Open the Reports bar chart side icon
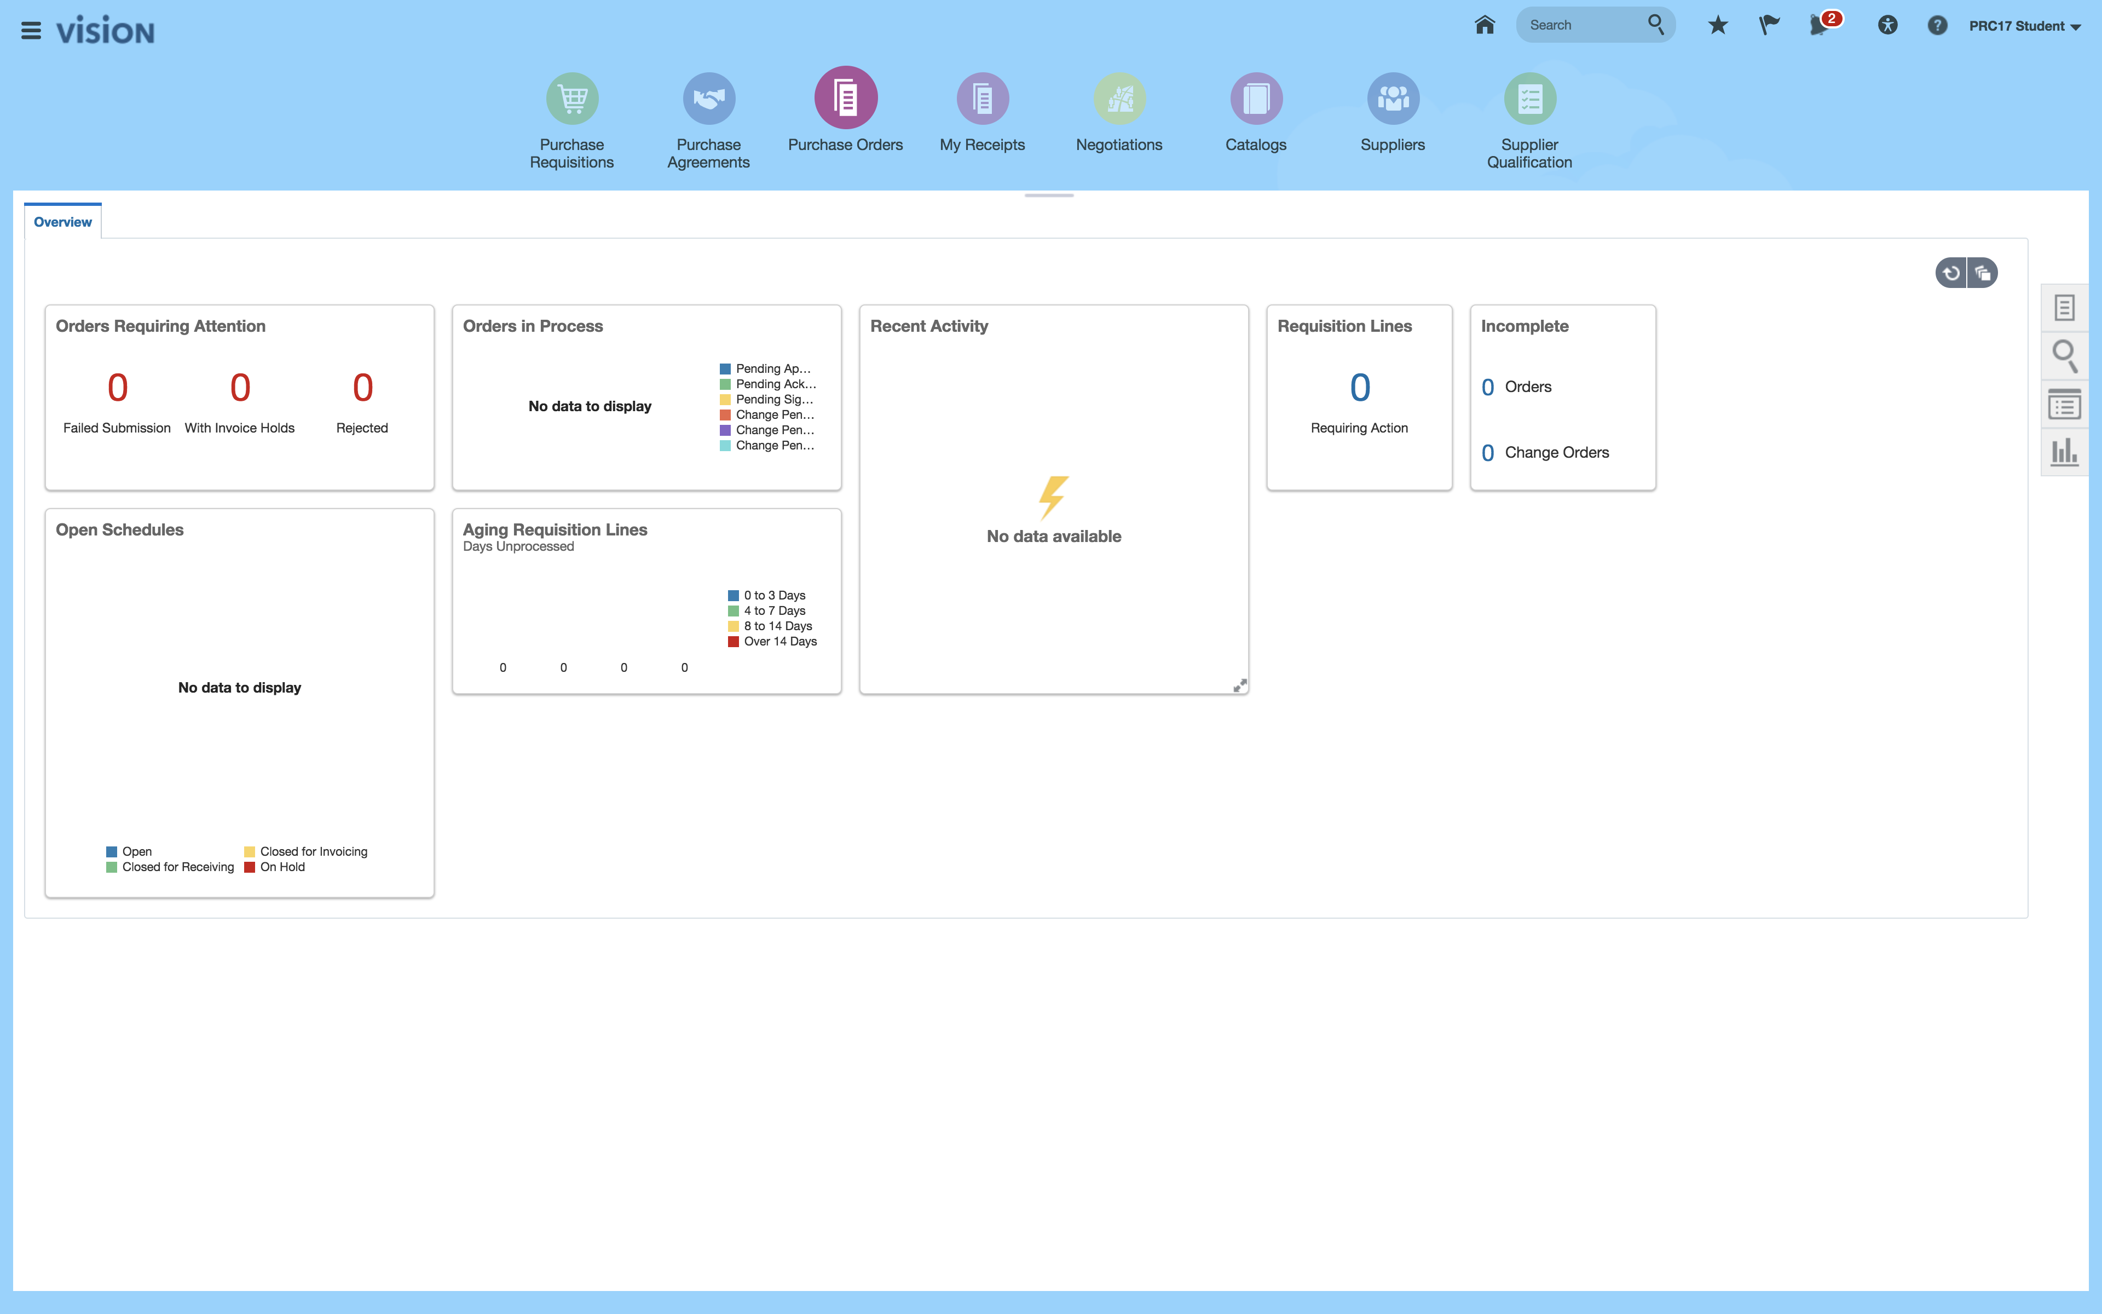2102x1314 pixels. [2064, 452]
